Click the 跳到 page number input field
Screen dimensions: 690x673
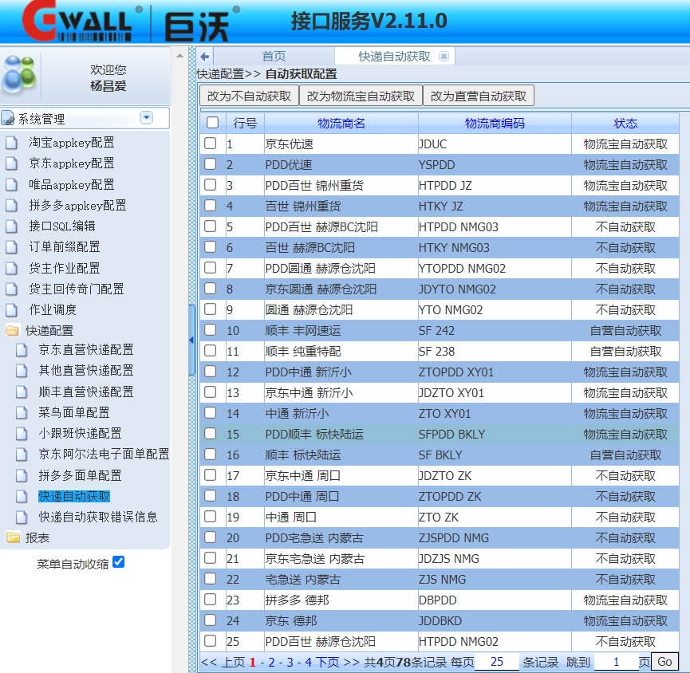point(616,662)
